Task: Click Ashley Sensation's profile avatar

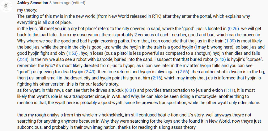Action: tap(6, 6)
